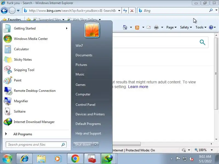Viewport: 219px width, 164px height.
Task: Show hidden tray icons arrow
Action: coord(172,159)
